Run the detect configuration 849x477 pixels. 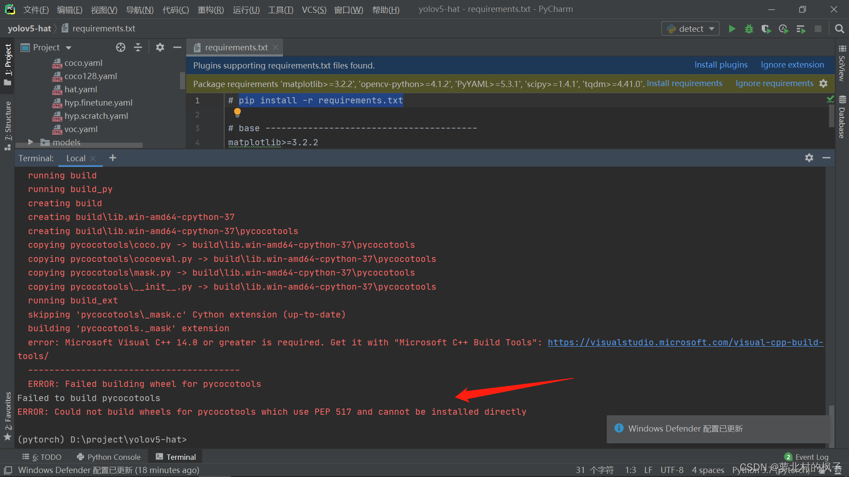732,29
